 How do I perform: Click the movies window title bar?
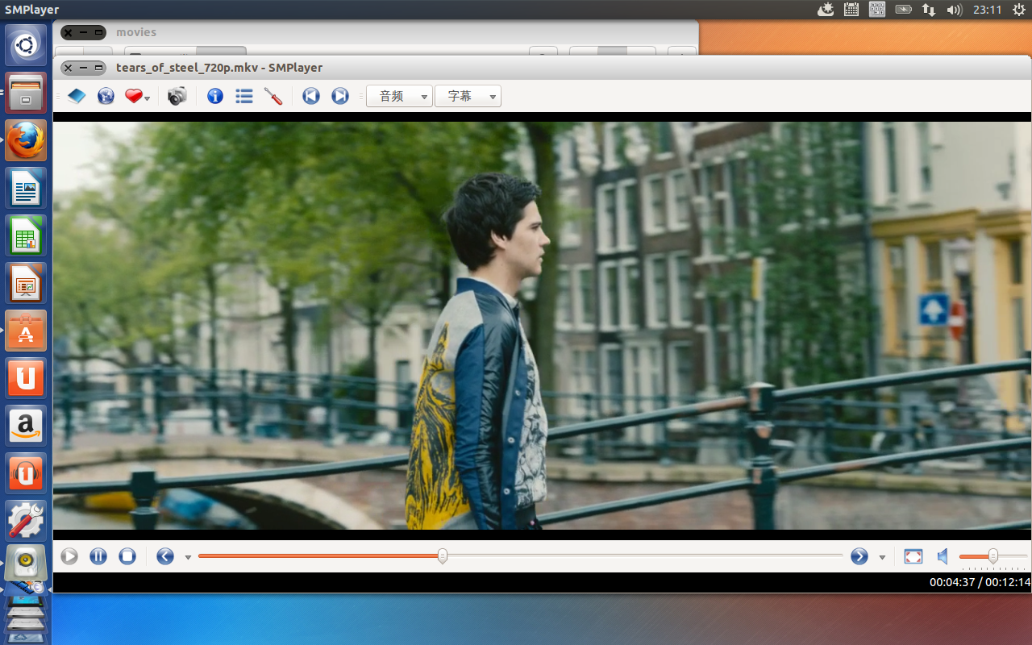(376, 32)
